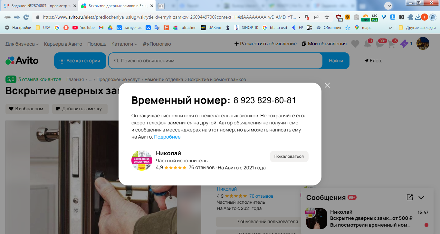The image size is (440, 234).
Task: Open the #яПомогаю link
Action: (x=157, y=44)
